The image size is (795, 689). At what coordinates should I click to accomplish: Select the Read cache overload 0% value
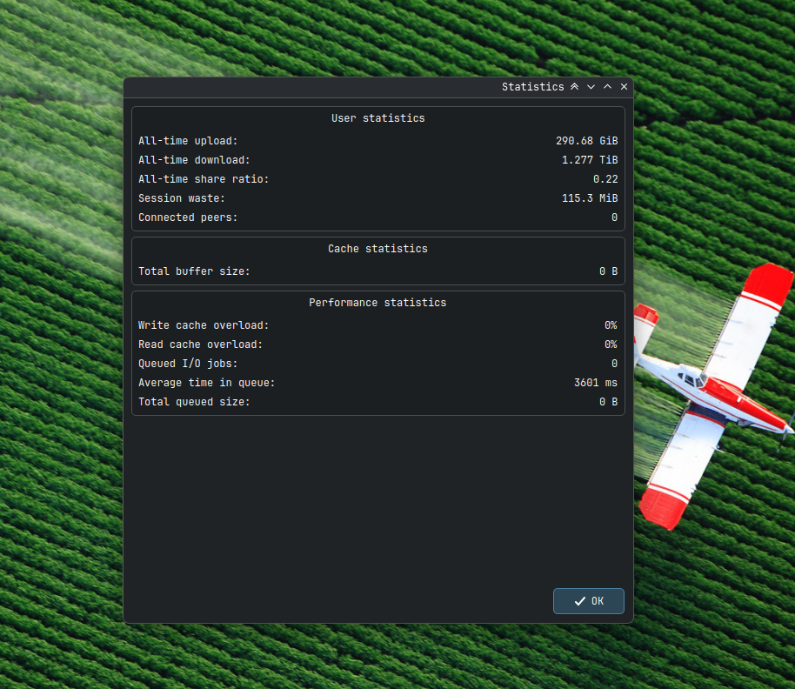pos(611,344)
